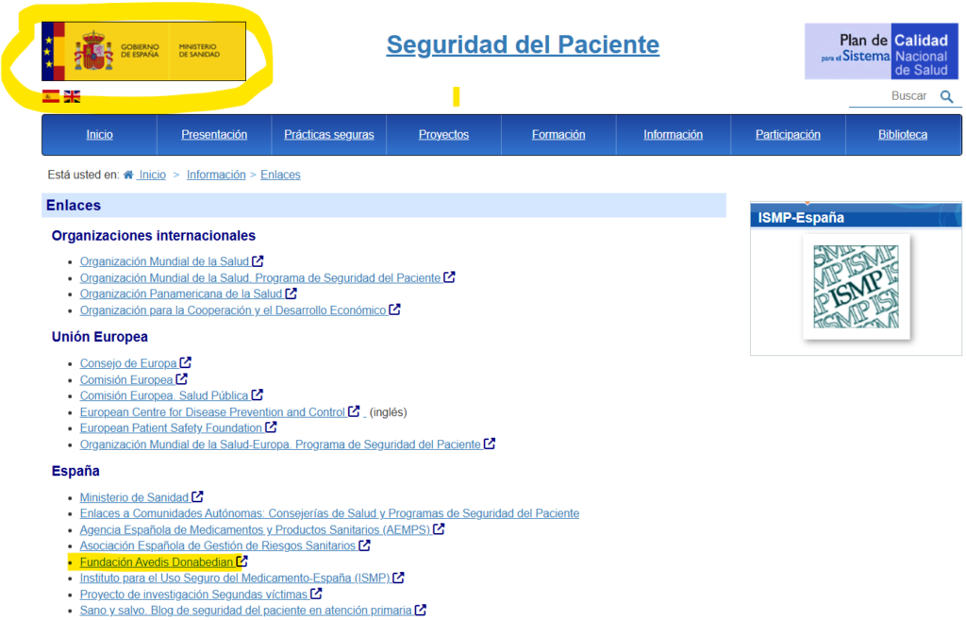This screenshot has height=620, width=966.
Task: Open the Fundación Avedis Donabedian link
Action: pyautogui.click(x=157, y=561)
